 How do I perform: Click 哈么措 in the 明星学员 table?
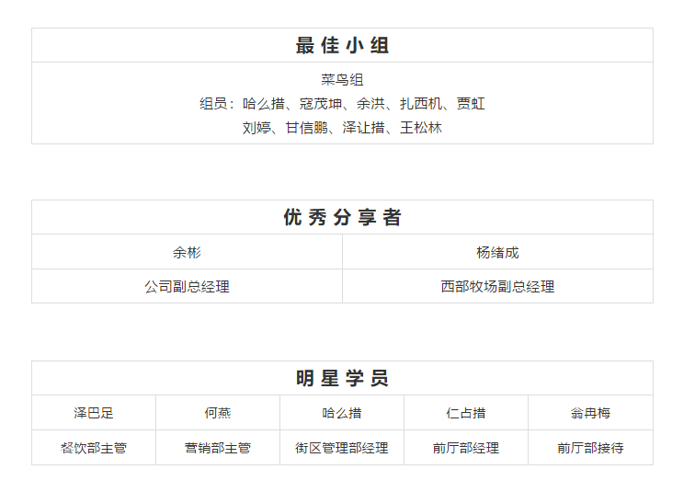click(x=342, y=413)
